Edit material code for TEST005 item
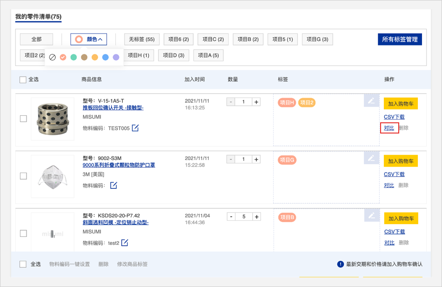 135,128
